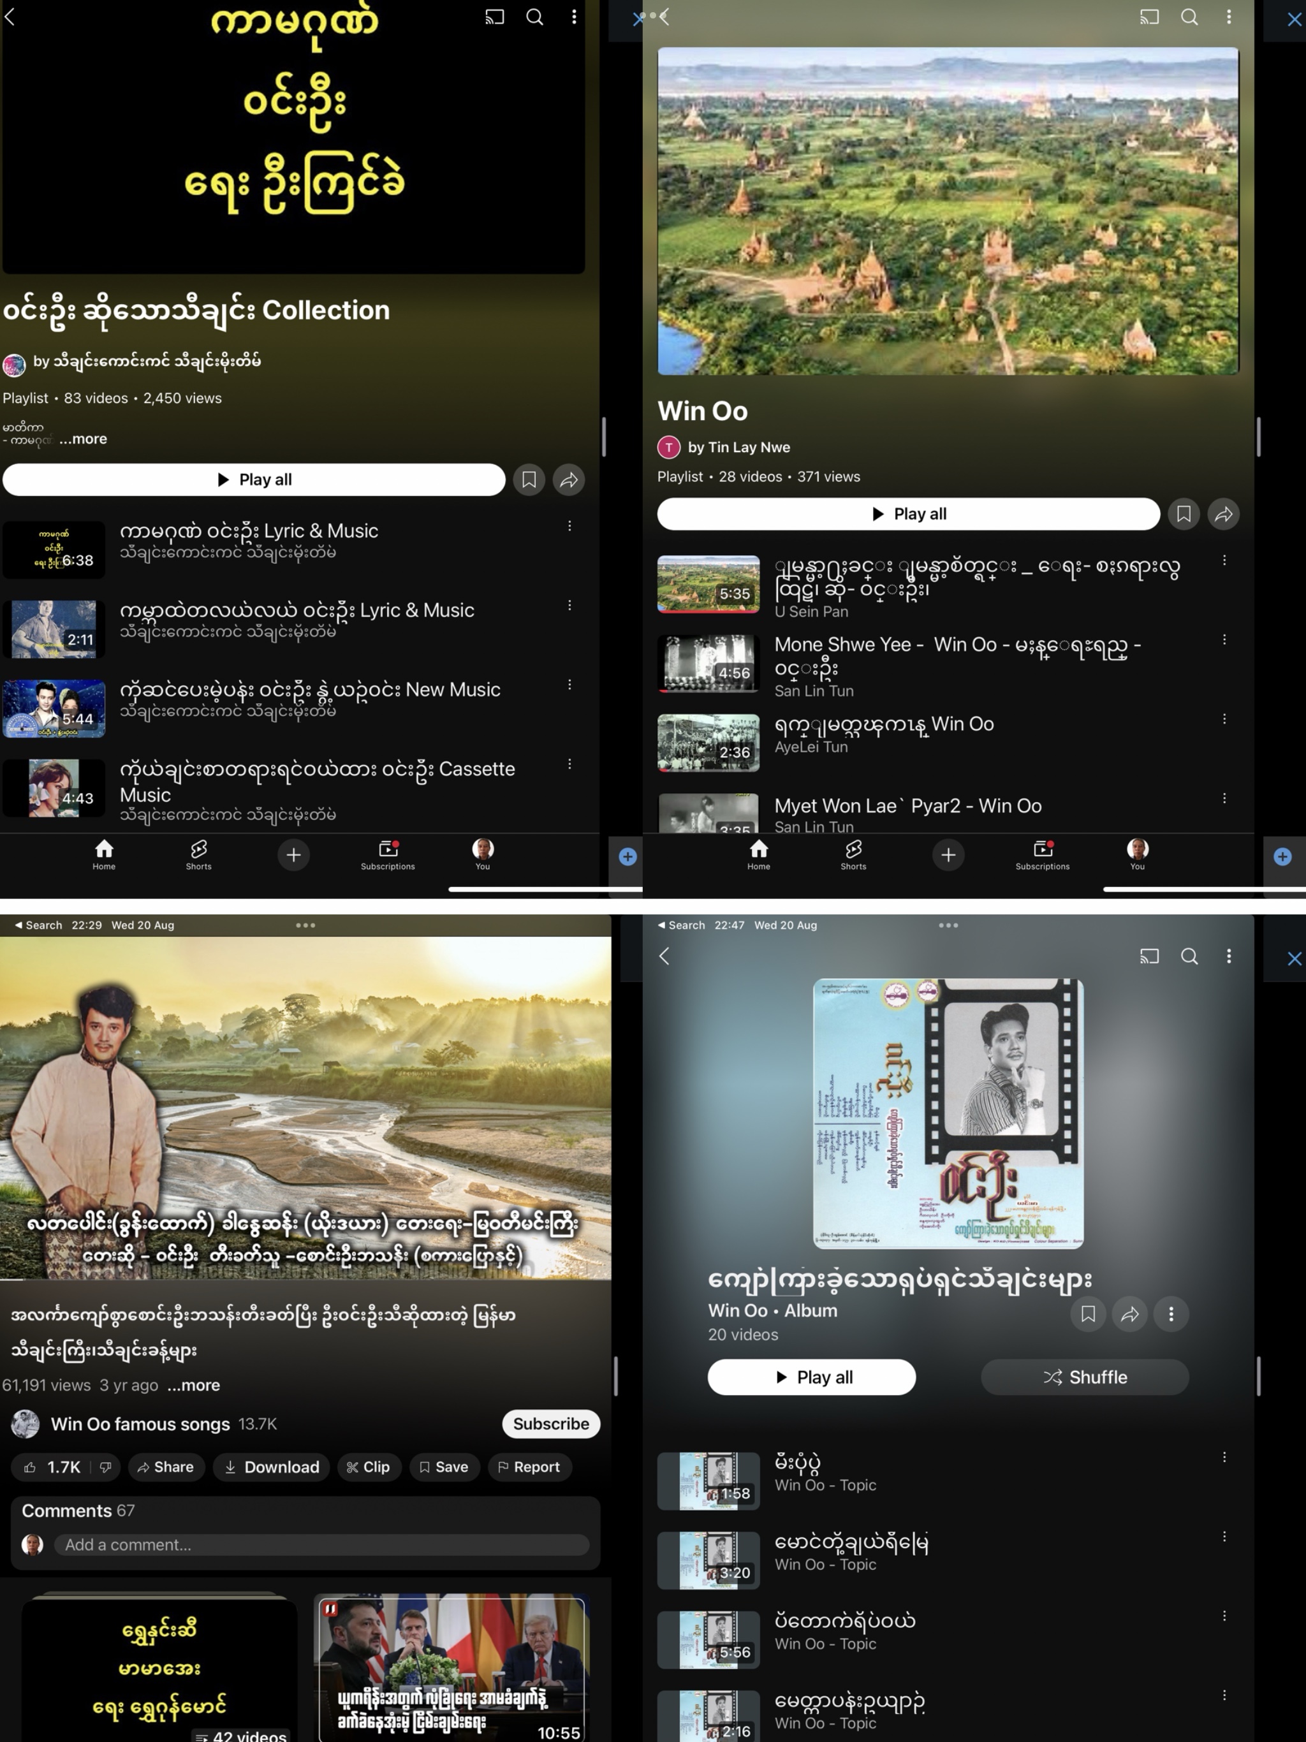The width and height of the screenshot is (1306, 1742).
Task: Click the Subscribe button for Win Oo famous songs
Action: pos(550,1424)
